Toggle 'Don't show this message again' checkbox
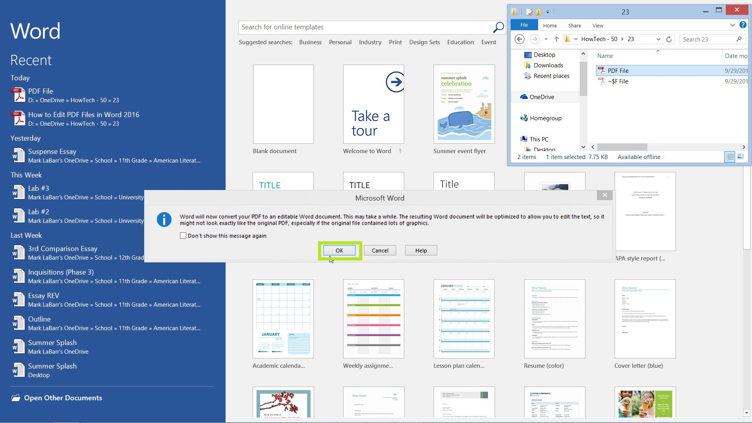Image resolution: width=752 pixels, height=423 pixels. click(182, 235)
